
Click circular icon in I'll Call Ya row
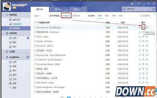click(147, 46)
